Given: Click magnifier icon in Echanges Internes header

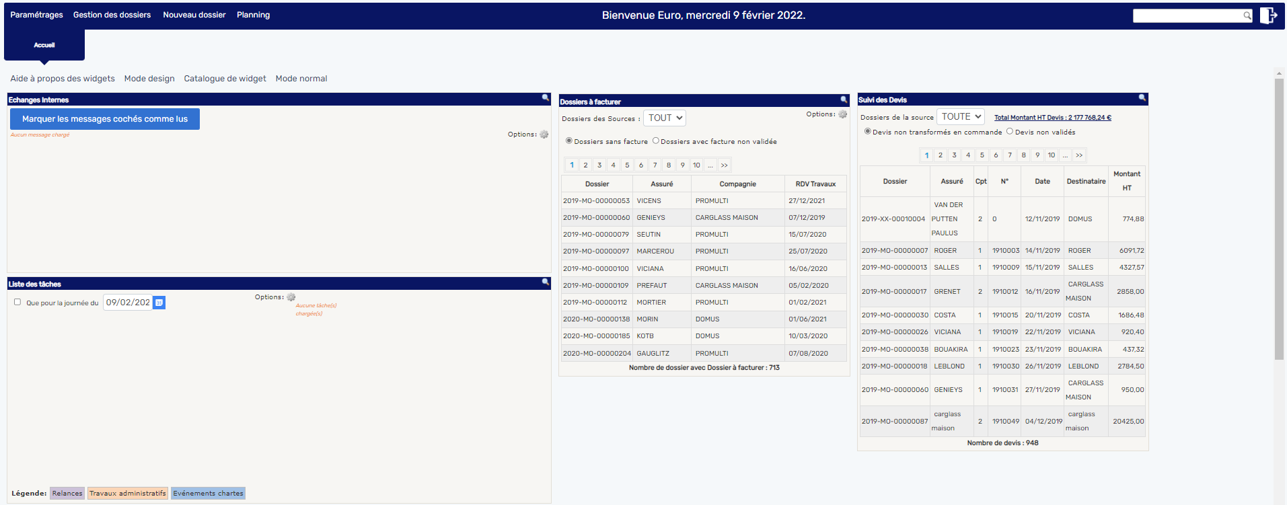Looking at the screenshot, I should tap(545, 98).
